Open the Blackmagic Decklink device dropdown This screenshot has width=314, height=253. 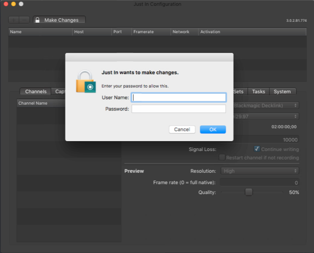pyautogui.click(x=266, y=105)
